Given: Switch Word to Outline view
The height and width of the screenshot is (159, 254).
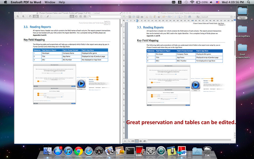Looking at the screenshot, I should point(129,141).
